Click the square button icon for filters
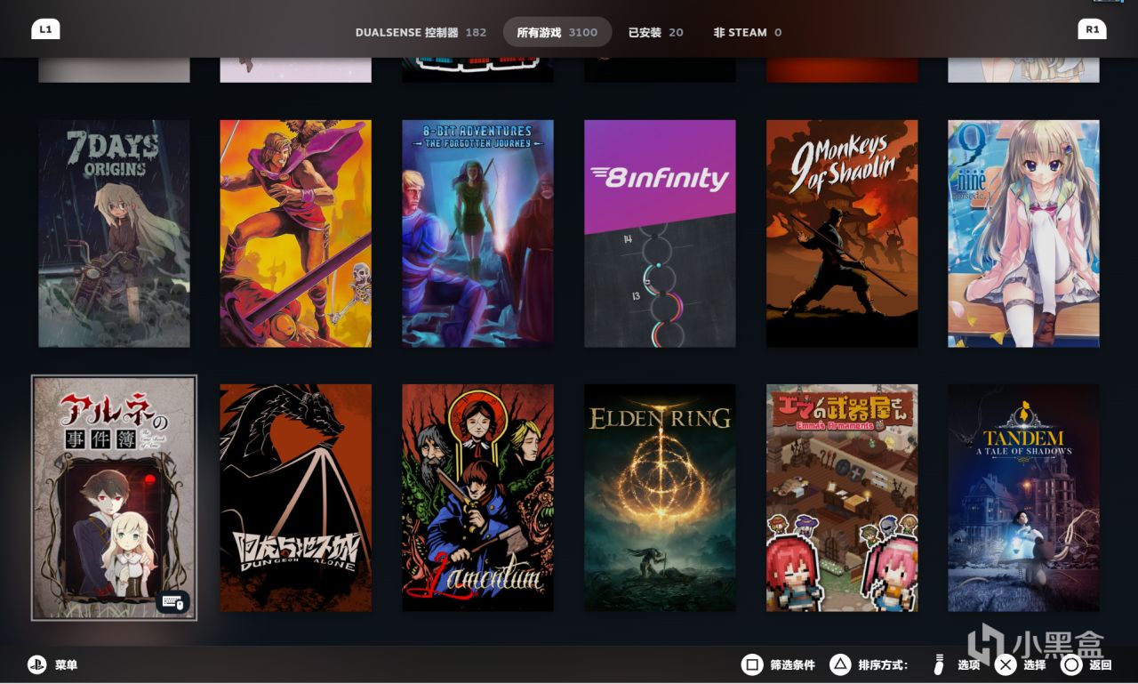 pos(752,664)
